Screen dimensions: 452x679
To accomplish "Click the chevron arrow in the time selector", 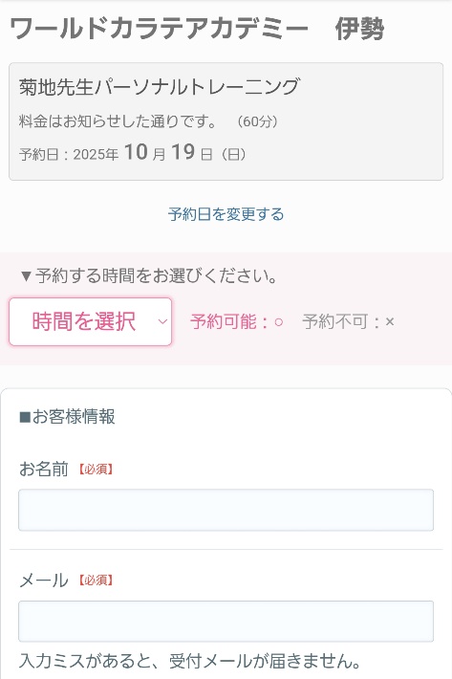I will point(162,321).
